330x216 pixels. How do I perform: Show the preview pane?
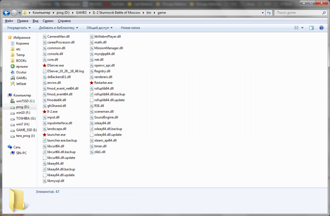[311, 28]
